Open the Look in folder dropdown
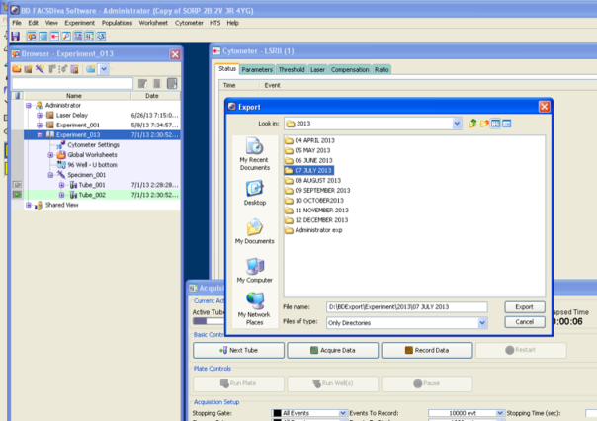The width and height of the screenshot is (597, 421). [457, 124]
